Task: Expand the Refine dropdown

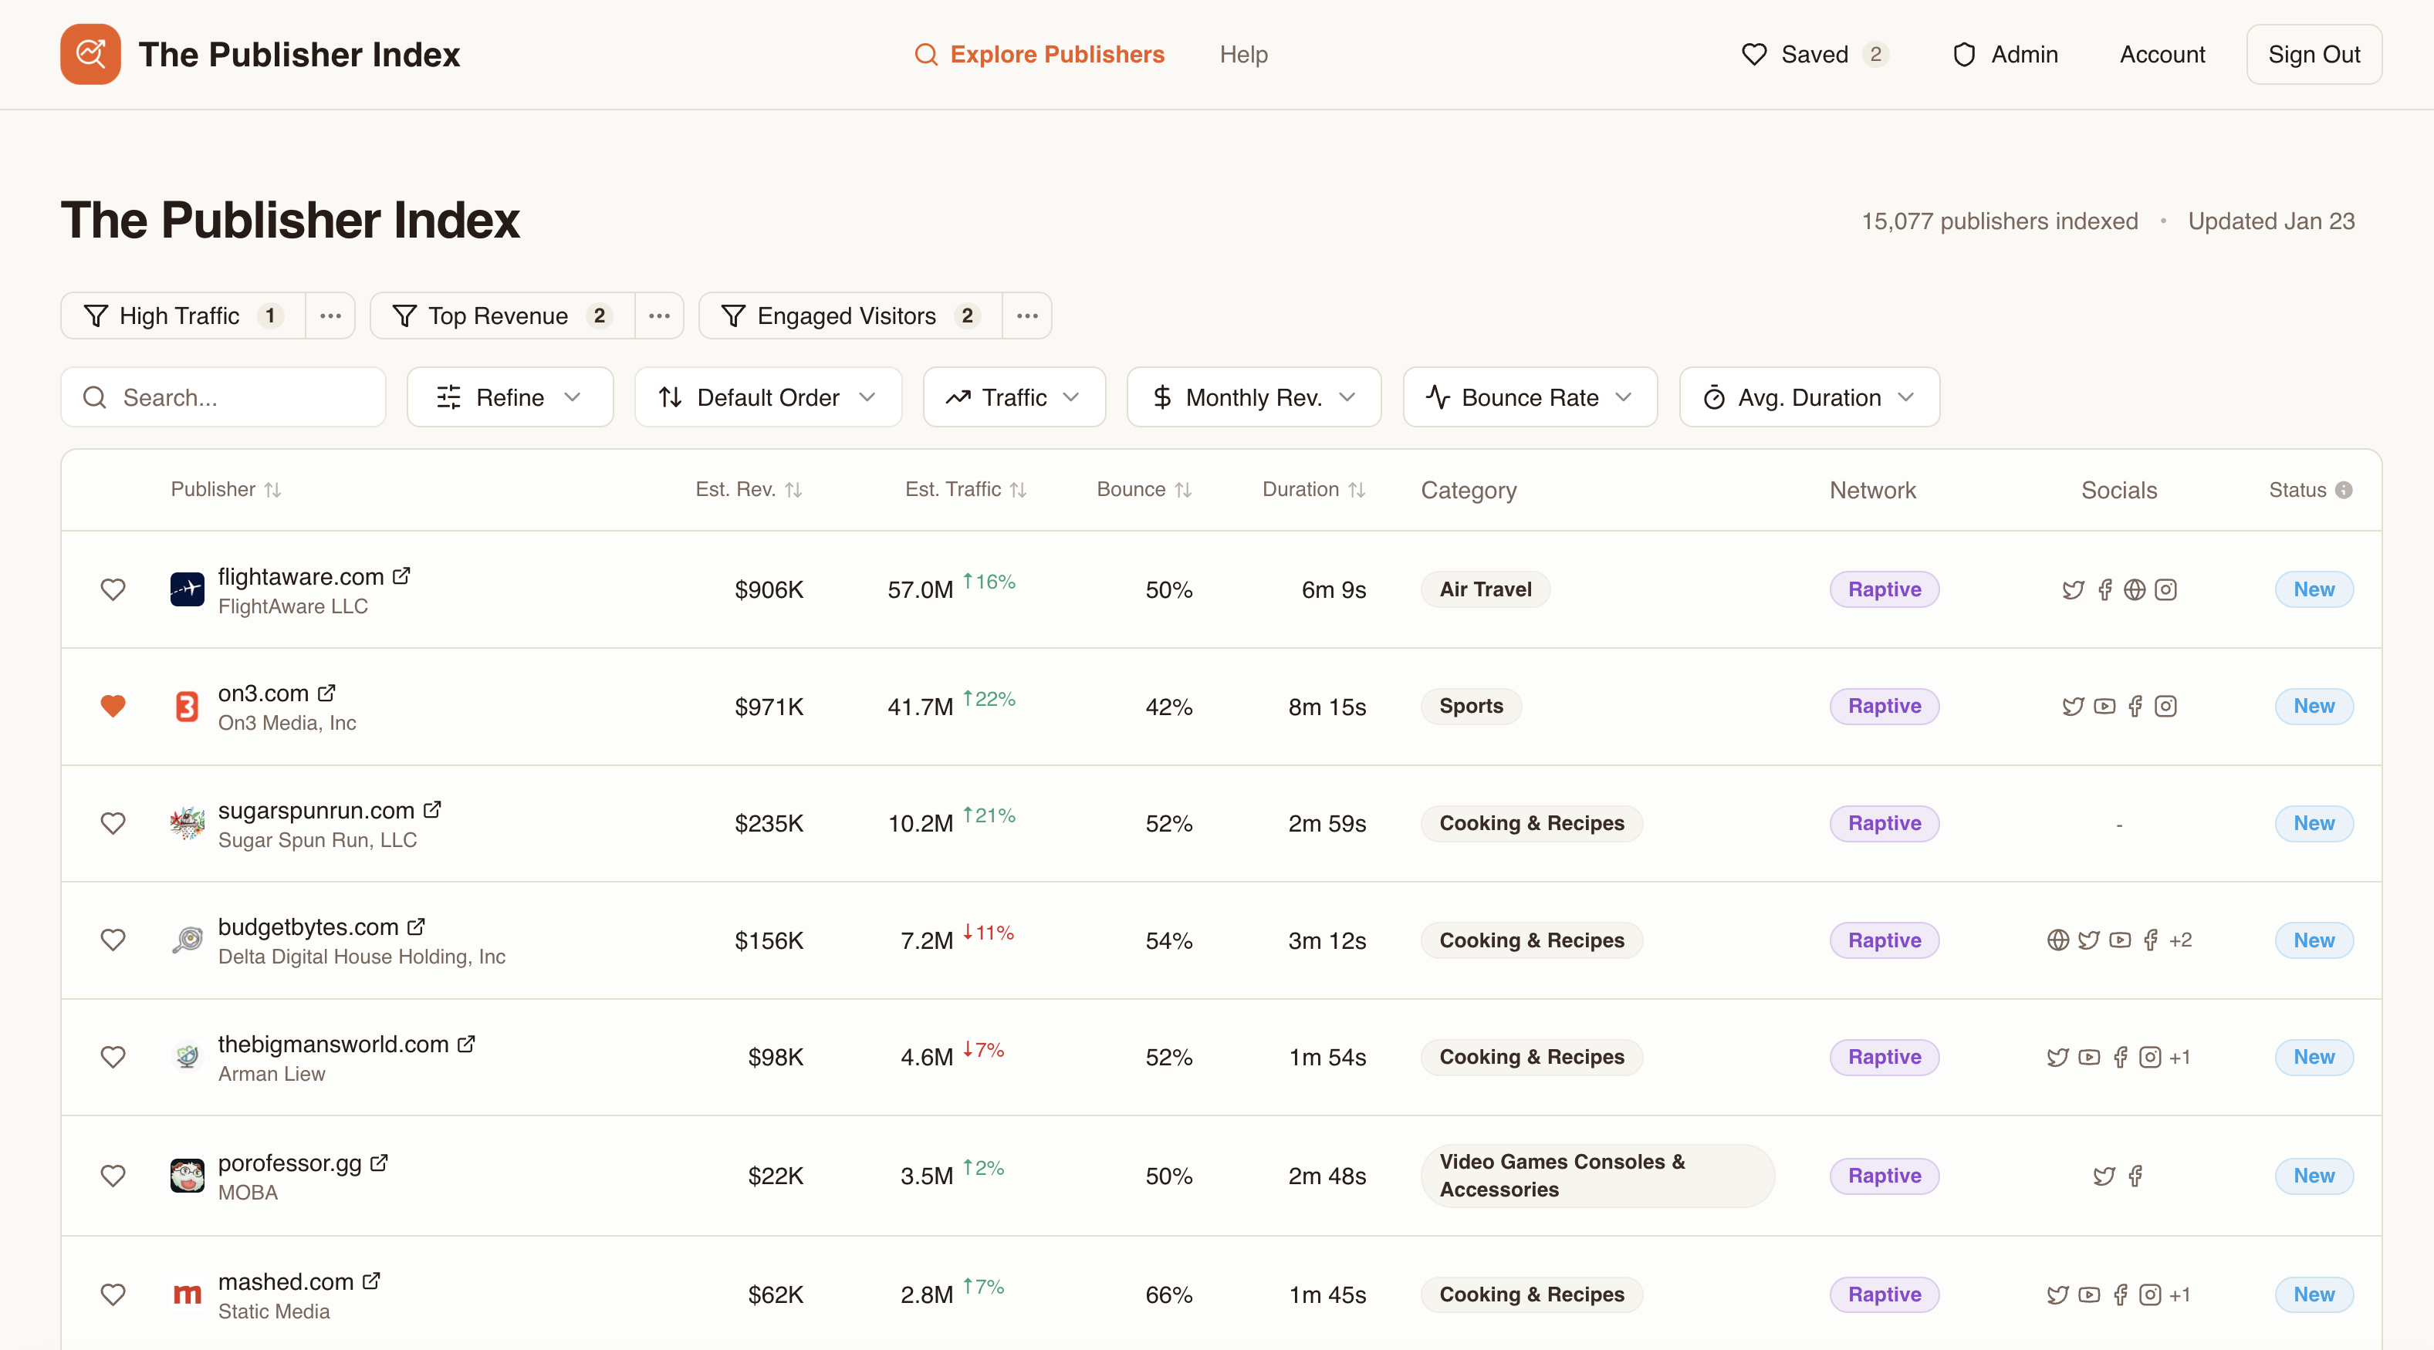Action: (510, 397)
